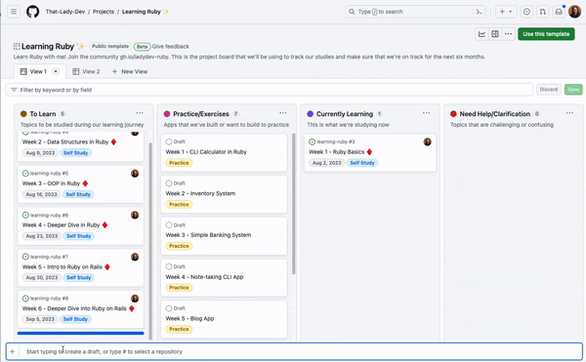
Task: Open Practice/Exercises column options menu
Action: click(x=283, y=113)
